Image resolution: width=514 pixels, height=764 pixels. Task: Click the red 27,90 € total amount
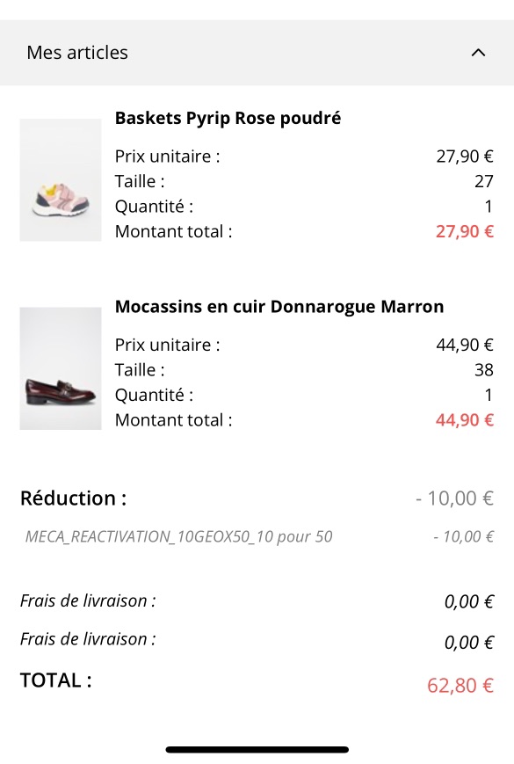point(465,231)
